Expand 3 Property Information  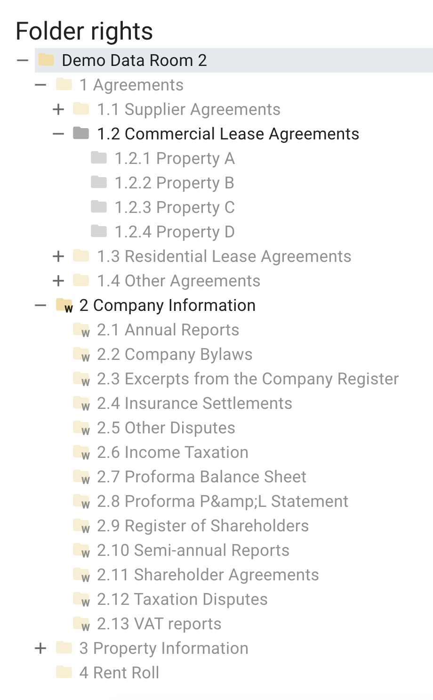[40, 648]
